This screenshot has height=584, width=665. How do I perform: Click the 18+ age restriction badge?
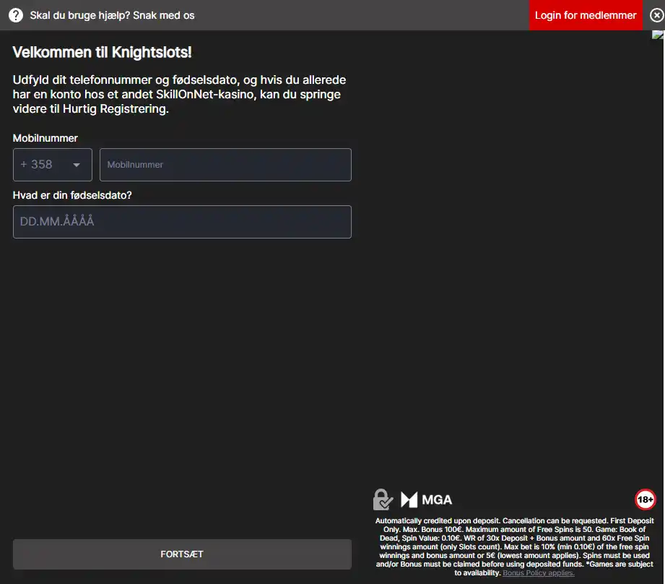pos(645,499)
